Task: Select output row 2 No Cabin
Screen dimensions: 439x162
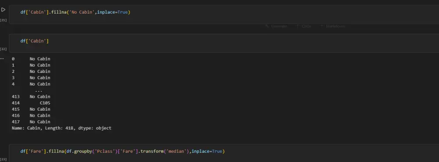Action: [31, 72]
